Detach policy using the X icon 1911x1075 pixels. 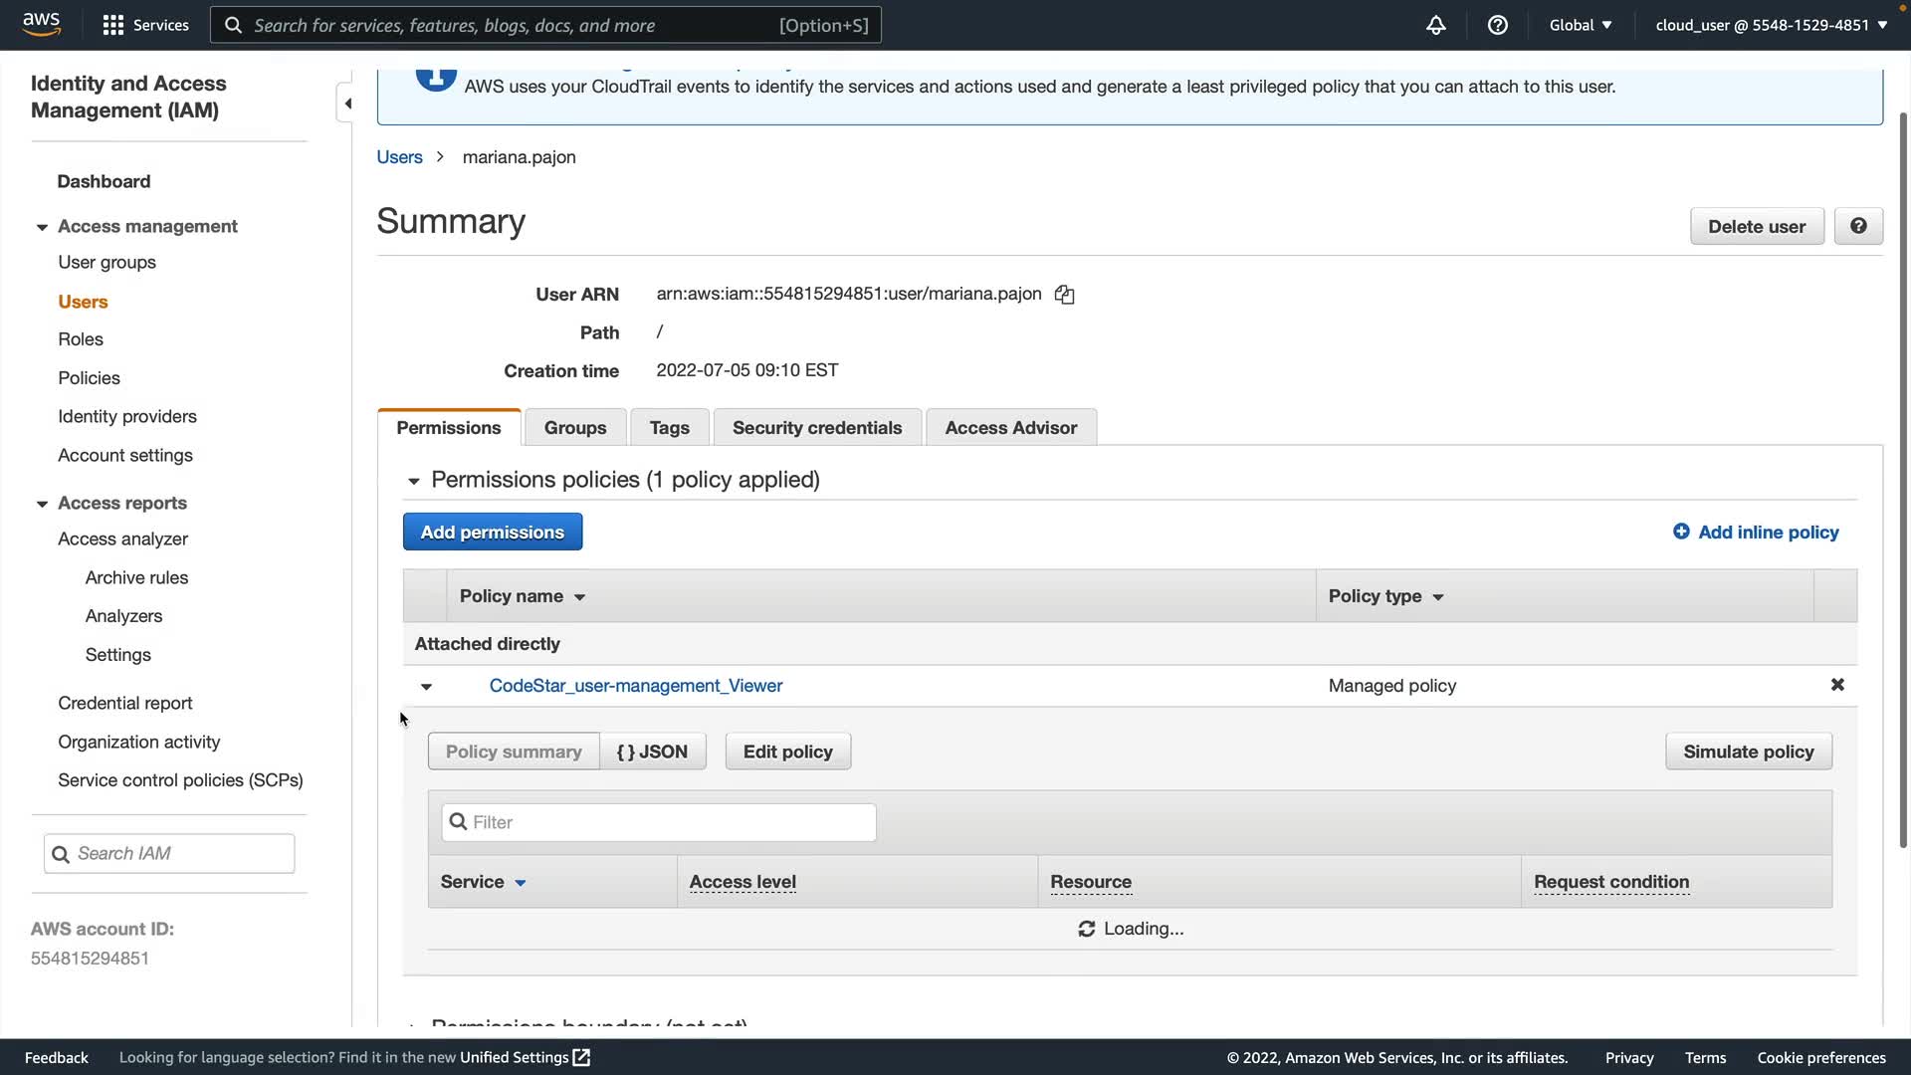point(1837,685)
